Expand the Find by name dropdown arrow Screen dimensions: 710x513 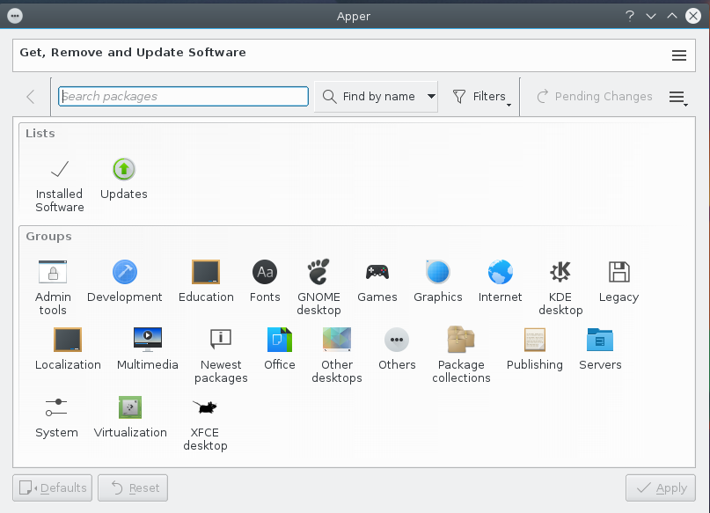431,97
